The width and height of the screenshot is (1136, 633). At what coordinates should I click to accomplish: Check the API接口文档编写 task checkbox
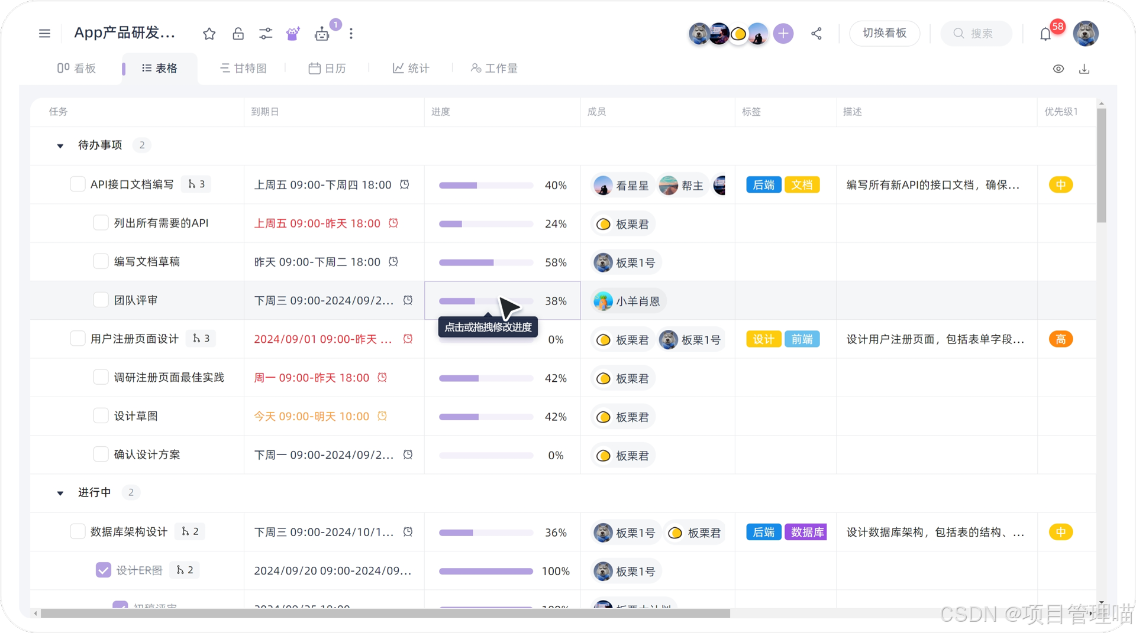[x=78, y=184]
